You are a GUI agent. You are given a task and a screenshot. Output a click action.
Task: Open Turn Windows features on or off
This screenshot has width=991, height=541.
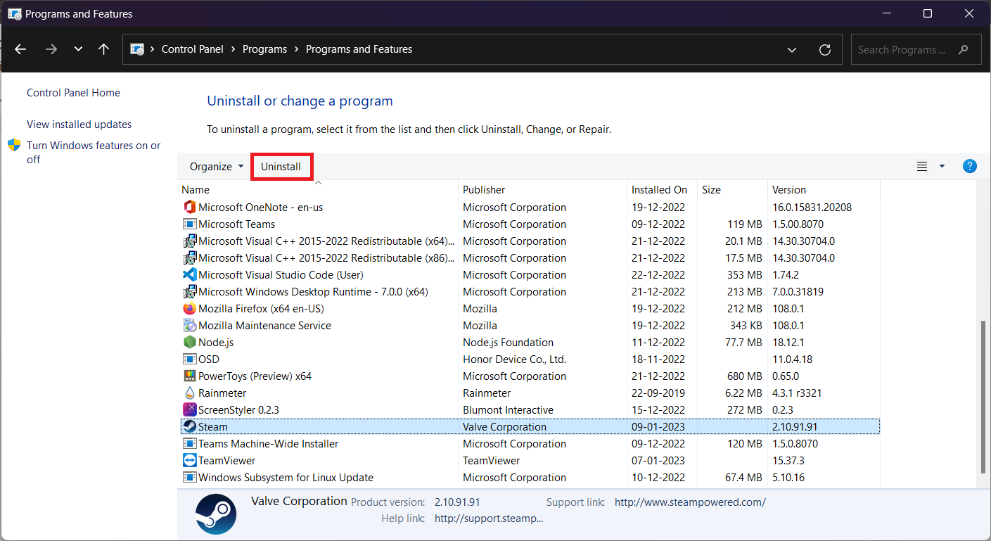pos(94,153)
